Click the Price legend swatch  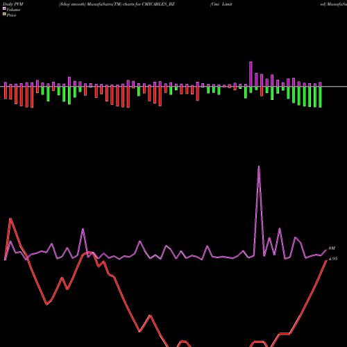tap(4, 15)
